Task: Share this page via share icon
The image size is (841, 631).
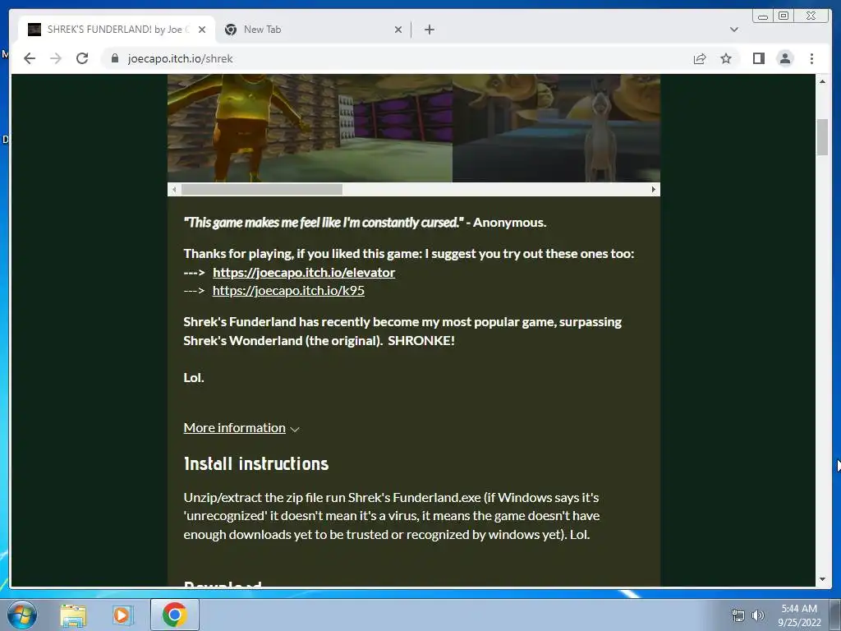Action: point(700,58)
